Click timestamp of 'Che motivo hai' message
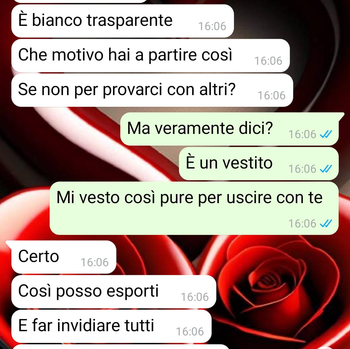This screenshot has width=350, height=349. (268, 61)
